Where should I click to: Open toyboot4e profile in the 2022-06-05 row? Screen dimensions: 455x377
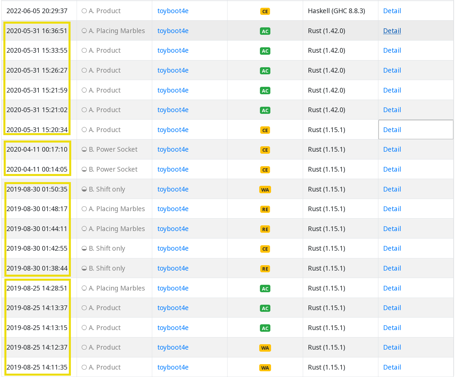[173, 11]
